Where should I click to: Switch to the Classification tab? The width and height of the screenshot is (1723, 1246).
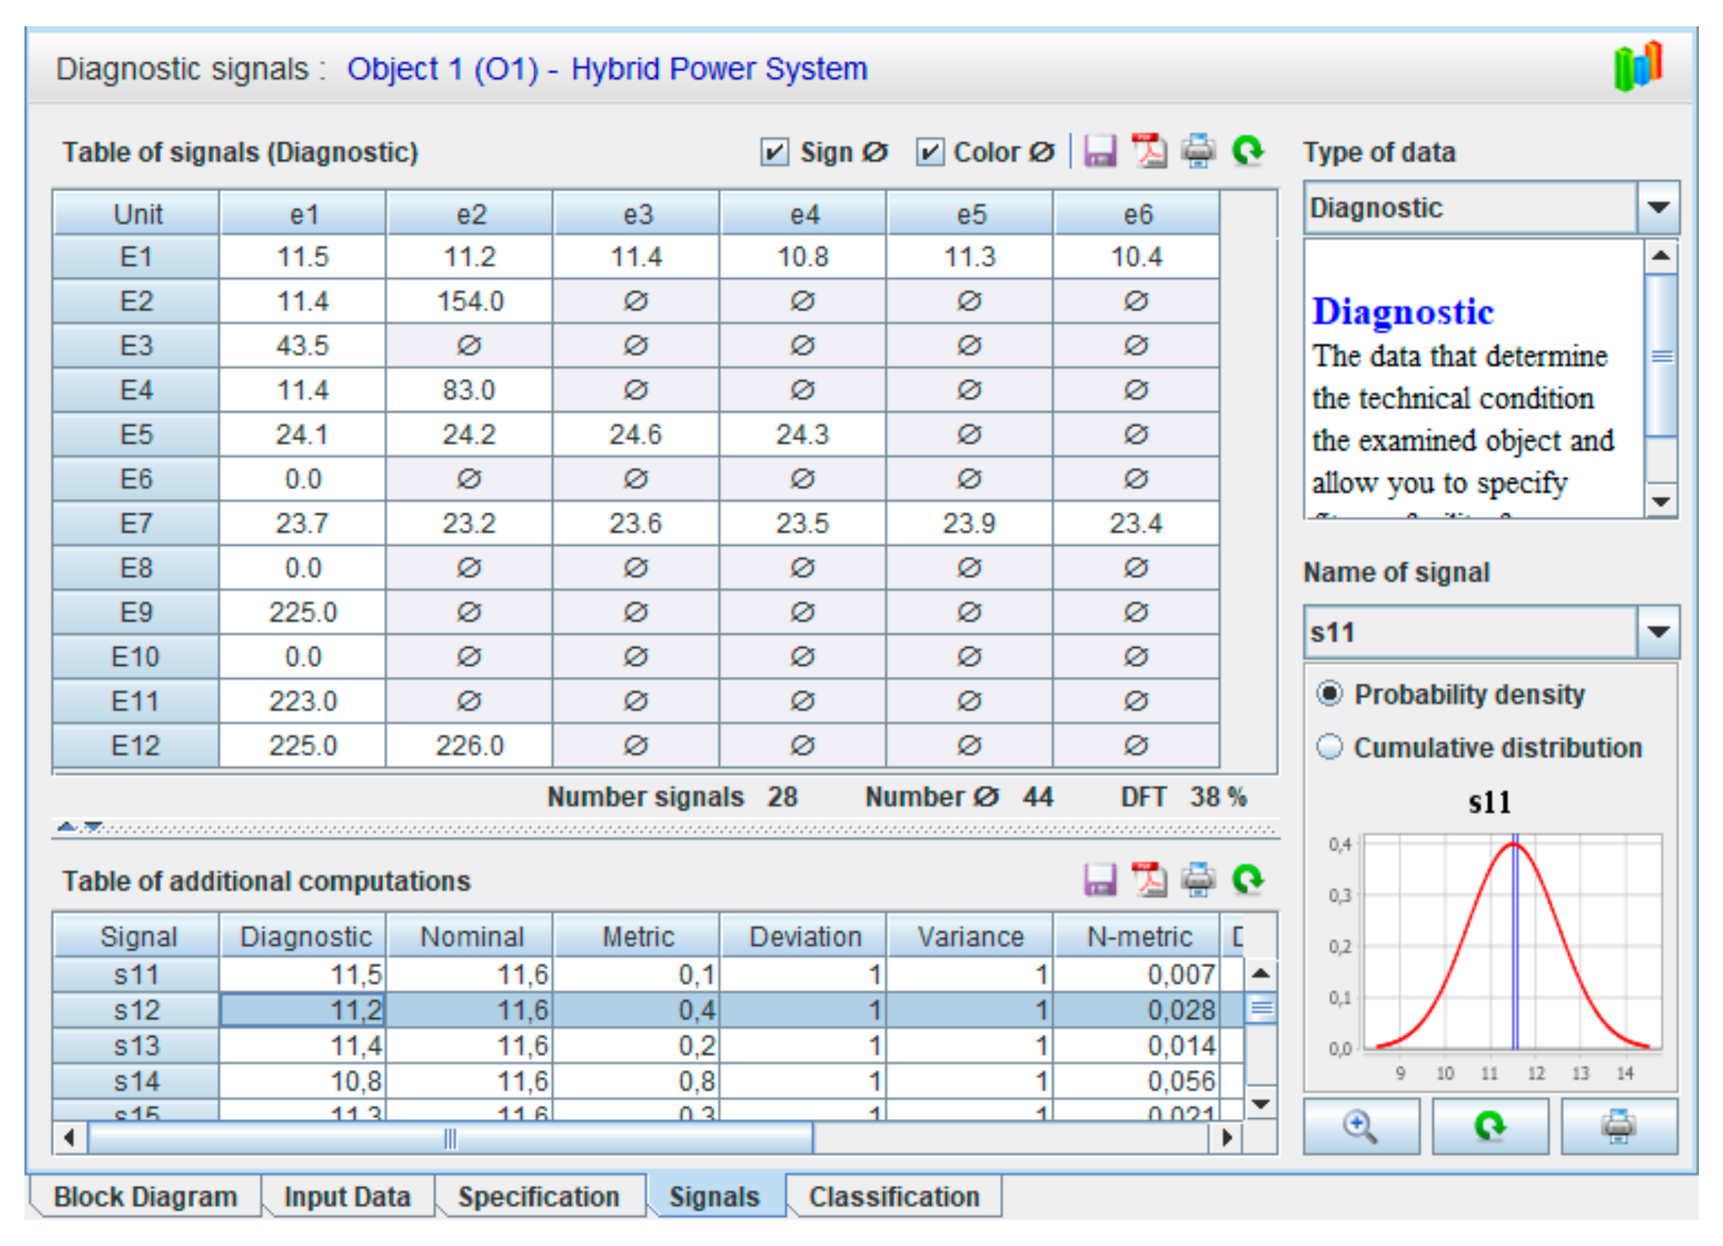[893, 1196]
